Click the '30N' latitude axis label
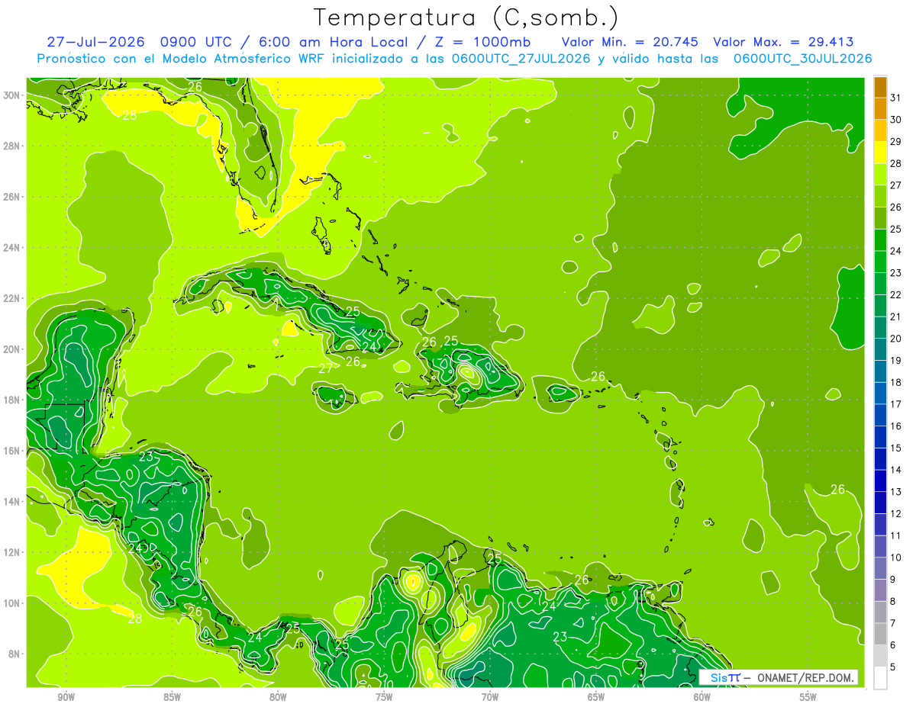Image resolution: width=916 pixels, height=707 pixels. 11,95
